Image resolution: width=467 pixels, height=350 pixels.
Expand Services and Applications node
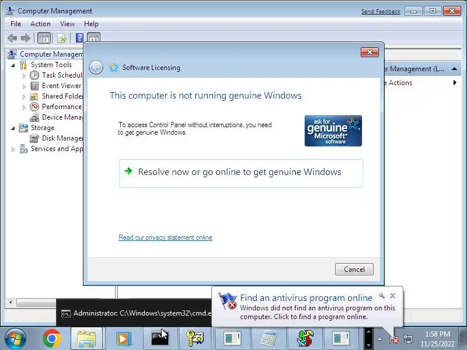tap(13, 149)
